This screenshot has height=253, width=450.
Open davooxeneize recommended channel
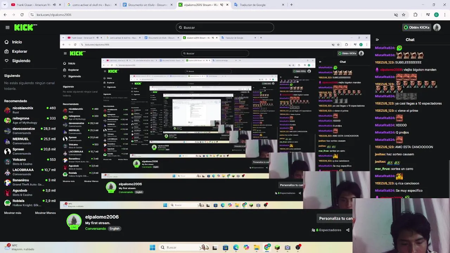pos(30,131)
